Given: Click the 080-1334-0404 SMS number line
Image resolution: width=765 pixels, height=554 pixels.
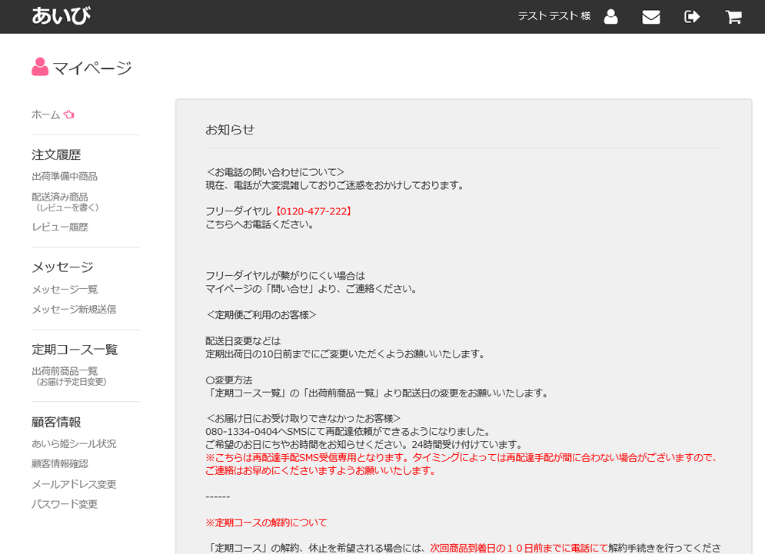Looking at the screenshot, I should (348, 432).
